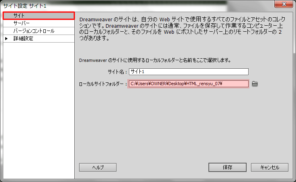Click the ローカルサイトフォルダー path field

(x=189, y=84)
